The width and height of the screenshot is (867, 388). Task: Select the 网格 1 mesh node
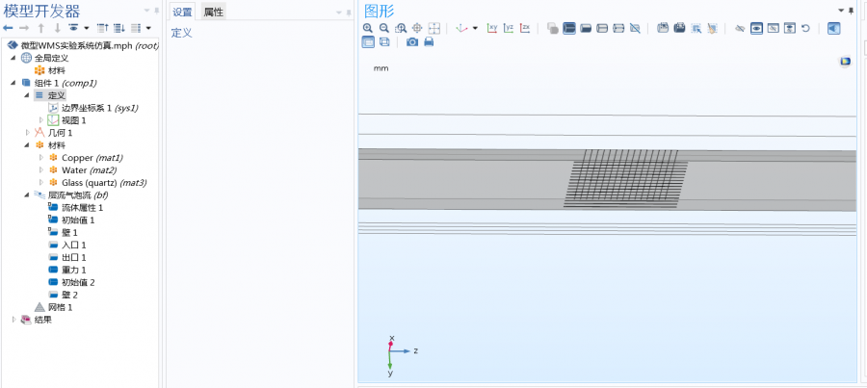(x=60, y=308)
